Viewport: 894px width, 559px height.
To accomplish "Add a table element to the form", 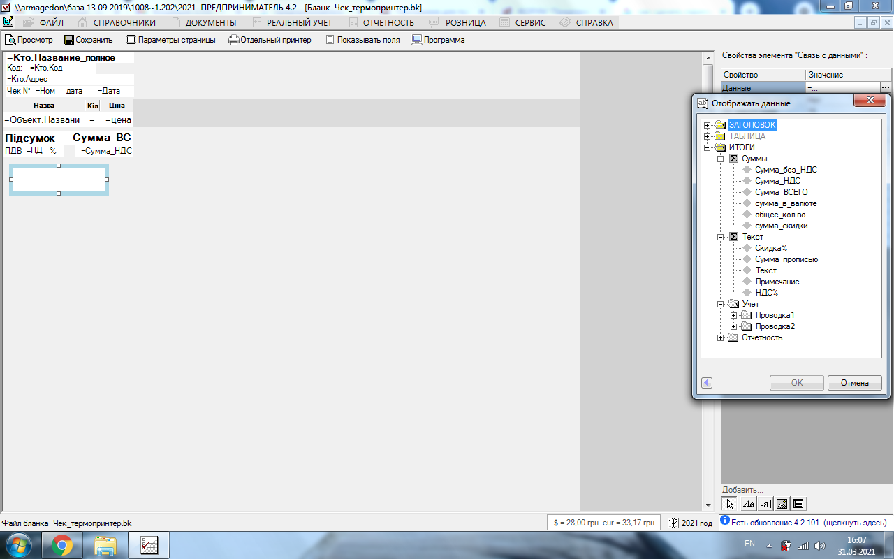I will 799,504.
